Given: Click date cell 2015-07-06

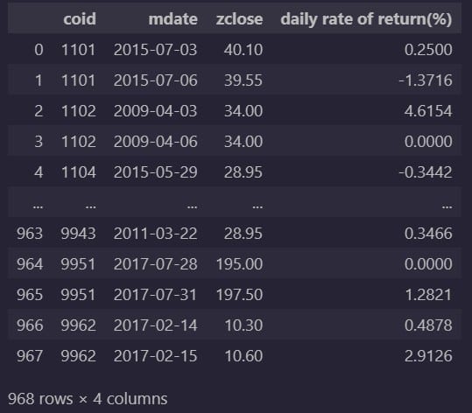Looking at the screenshot, I should [x=155, y=80].
